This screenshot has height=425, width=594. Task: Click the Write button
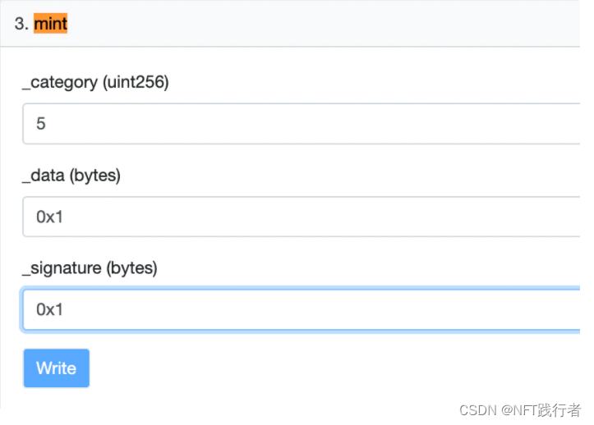[56, 368]
